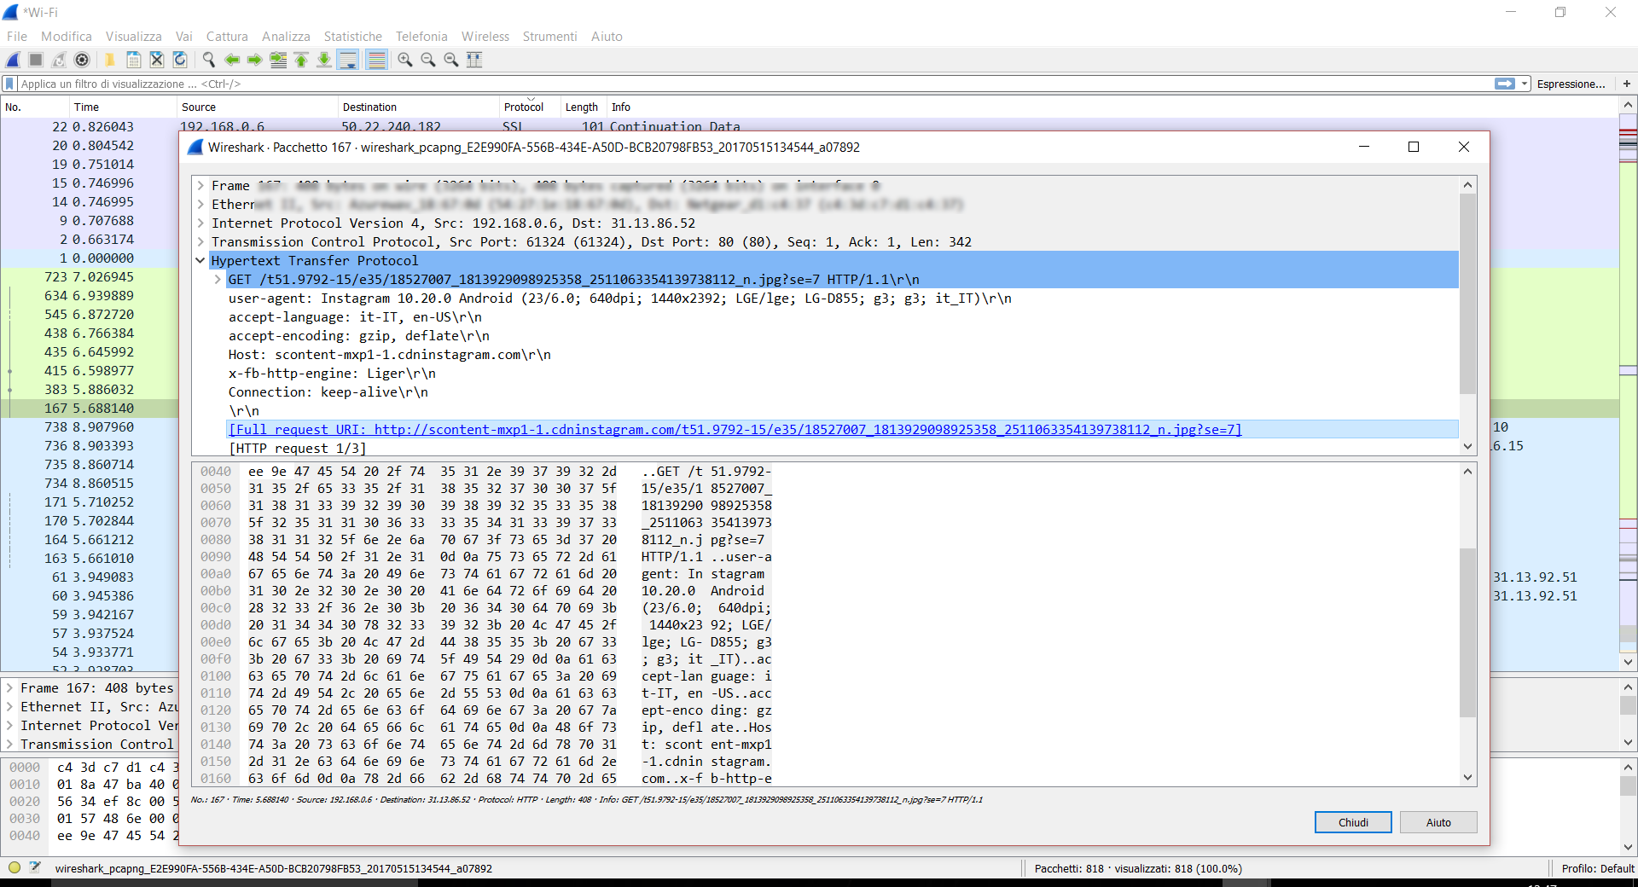The height and width of the screenshot is (887, 1638).
Task: Open the Cattura menu
Action: point(227,37)
